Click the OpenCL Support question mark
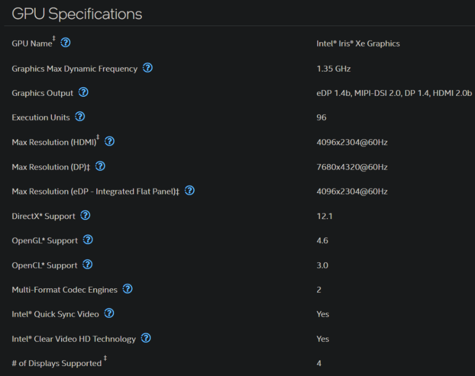Image resolution: width=475 pixels, height=376 pixels. 87,265
